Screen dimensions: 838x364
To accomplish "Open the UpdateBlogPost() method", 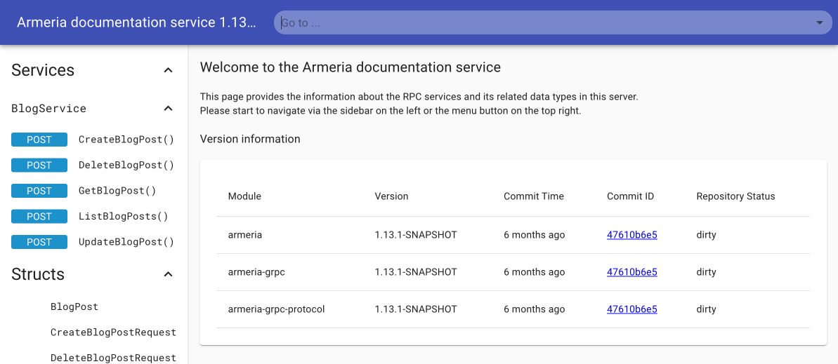I will point(126,242).
